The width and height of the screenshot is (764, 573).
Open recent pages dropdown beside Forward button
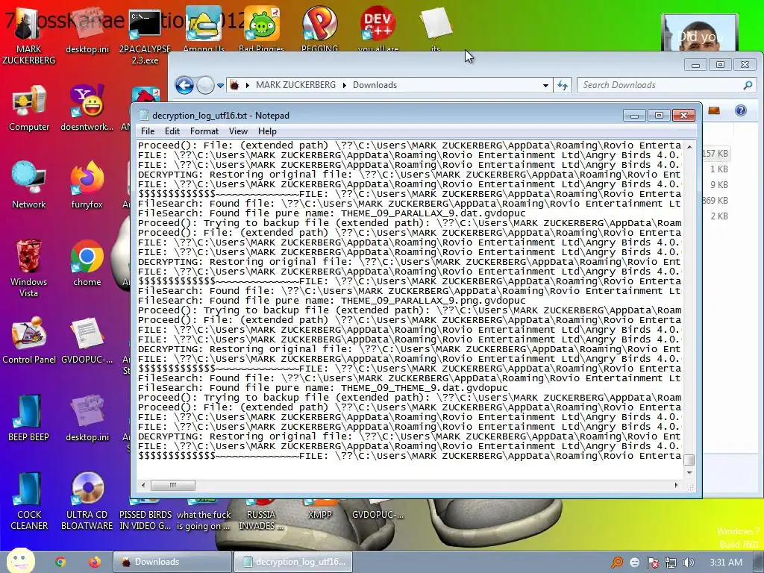(220, 86)
